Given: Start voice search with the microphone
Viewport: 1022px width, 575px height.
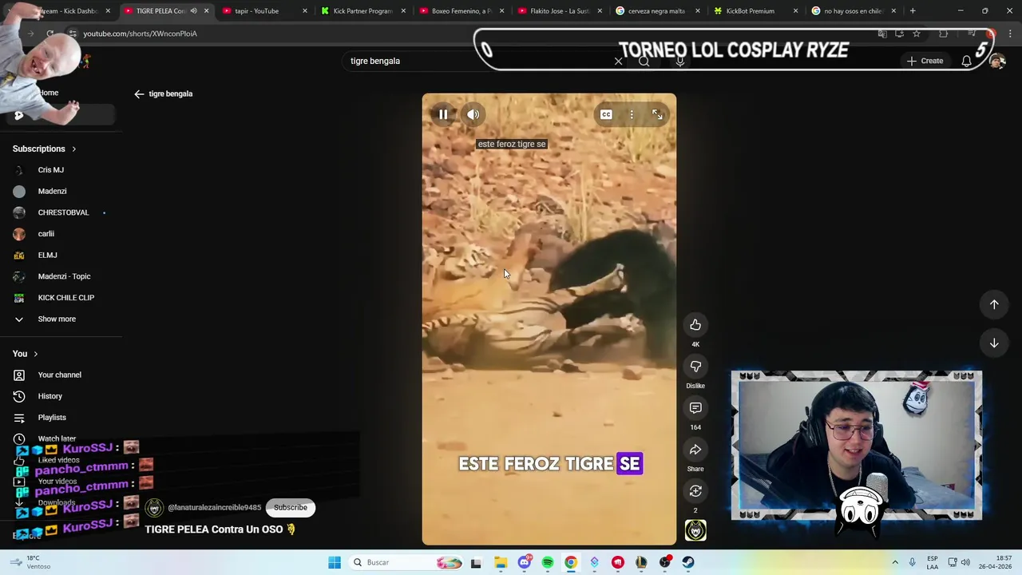Looking at the screenshot, I should (x=679, y=61).
